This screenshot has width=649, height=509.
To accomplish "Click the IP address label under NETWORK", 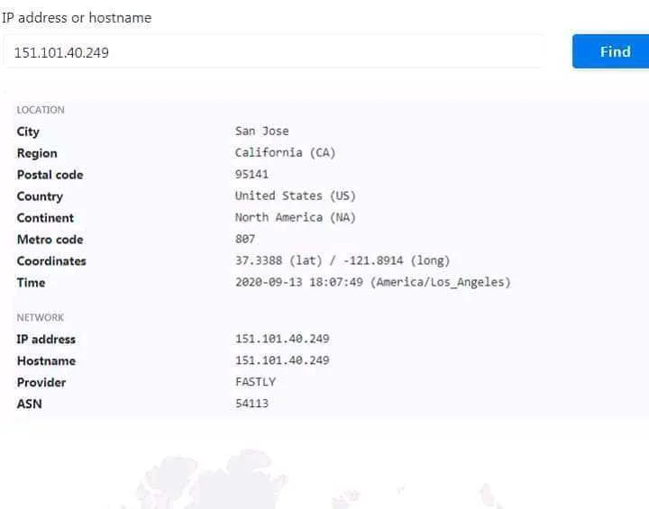I will click(46, 340).
